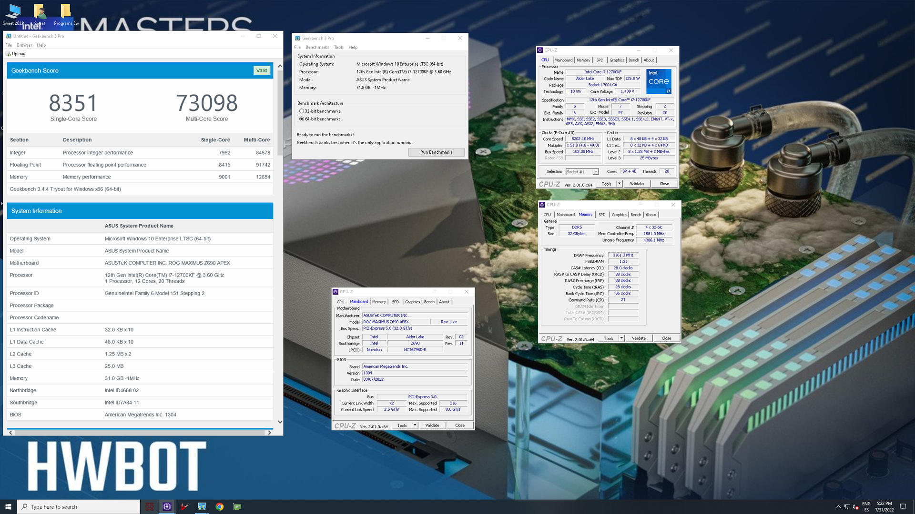The image size is (915, 514).
Task: Click Close in CPU-Z CPU window
Action: 664,184
